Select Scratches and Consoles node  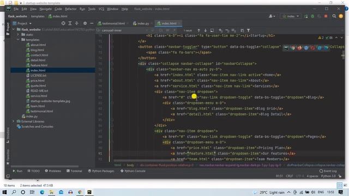click(35, 127)
